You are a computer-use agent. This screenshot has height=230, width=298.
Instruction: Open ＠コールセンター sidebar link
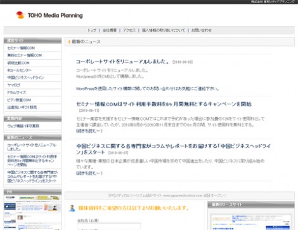(x=20, y=70)
